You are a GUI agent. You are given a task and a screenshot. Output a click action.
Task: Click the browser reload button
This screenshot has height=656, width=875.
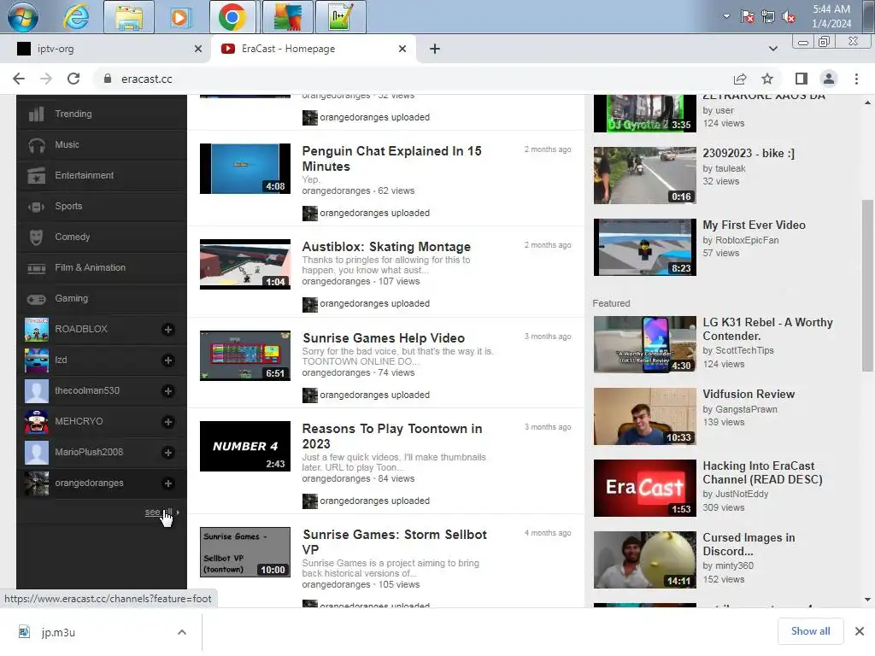coord(73,79)
